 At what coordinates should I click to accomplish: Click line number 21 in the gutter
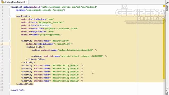coord(2,65)
